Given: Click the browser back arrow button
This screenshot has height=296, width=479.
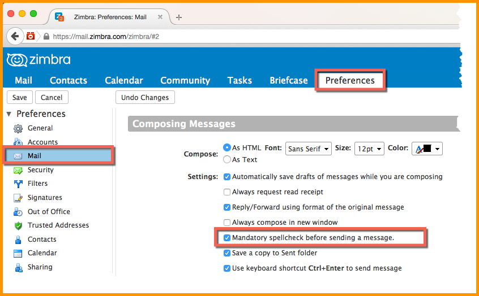Looking at the screenshot, I should coord(15,36).
